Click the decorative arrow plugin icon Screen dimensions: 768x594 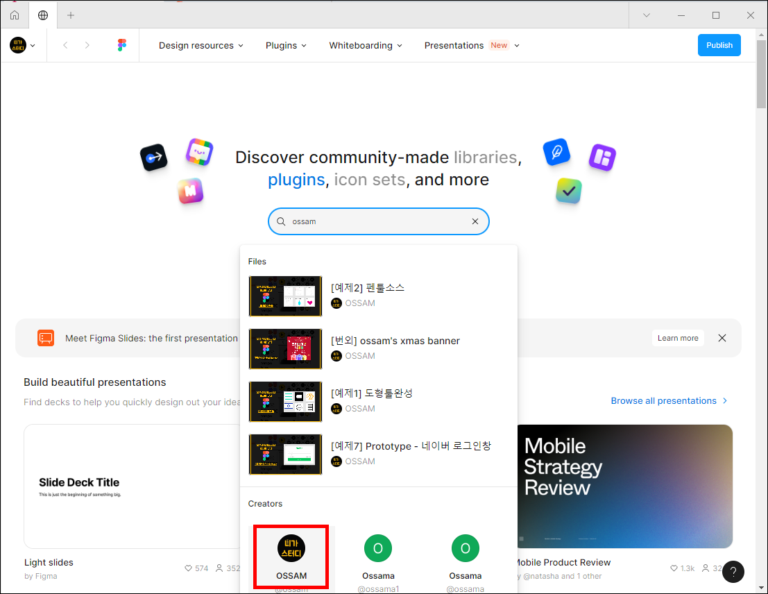pyautogui.click(x=154, y=158)
